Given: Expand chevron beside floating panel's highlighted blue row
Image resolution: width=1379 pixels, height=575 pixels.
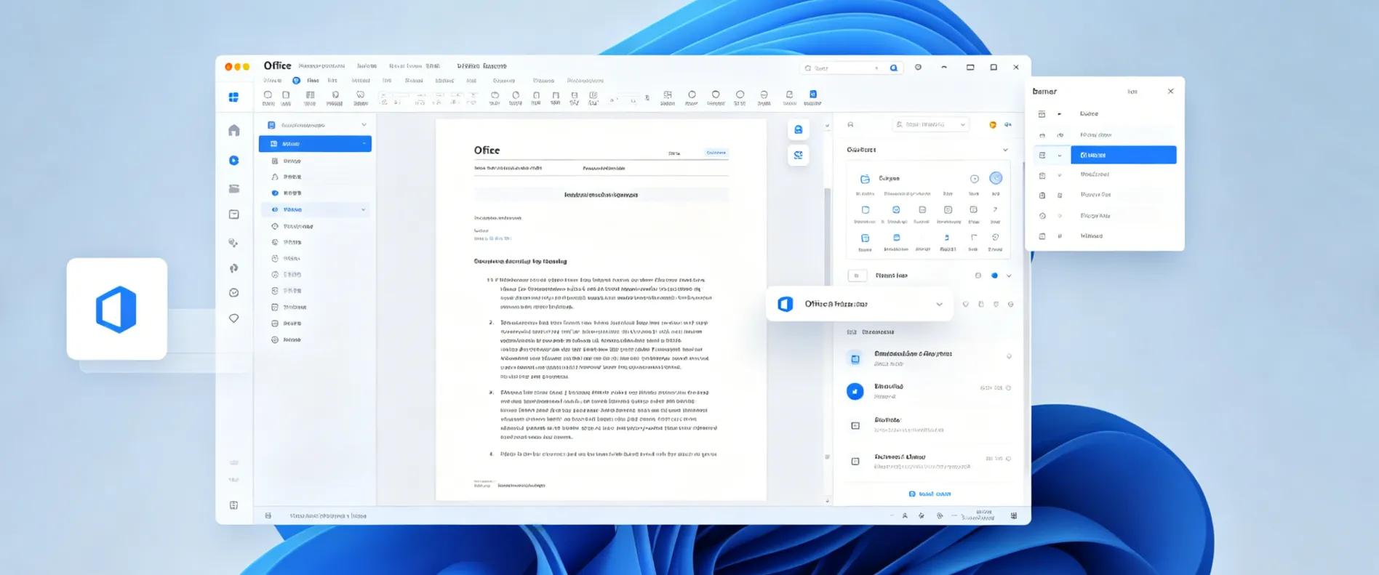Looking at the screenshot, I should pyautogui.click(x=1060, y=156).
